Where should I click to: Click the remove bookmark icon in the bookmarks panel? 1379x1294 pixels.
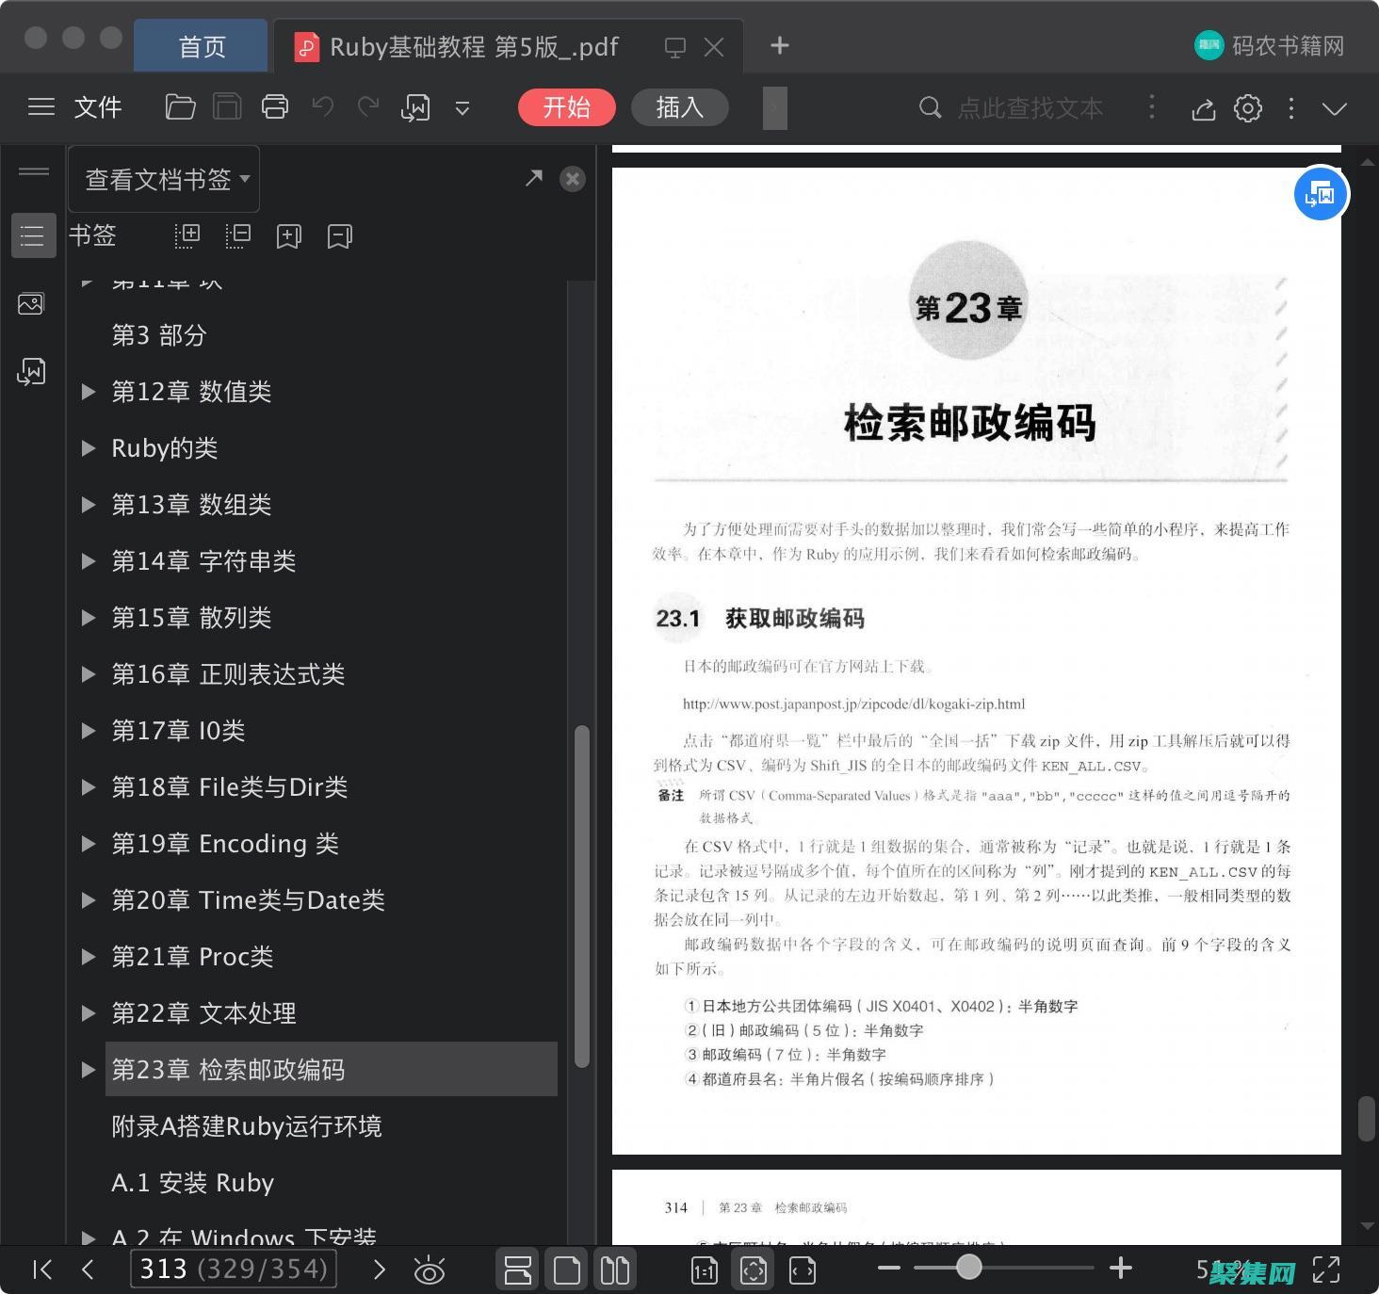[339, 235]
